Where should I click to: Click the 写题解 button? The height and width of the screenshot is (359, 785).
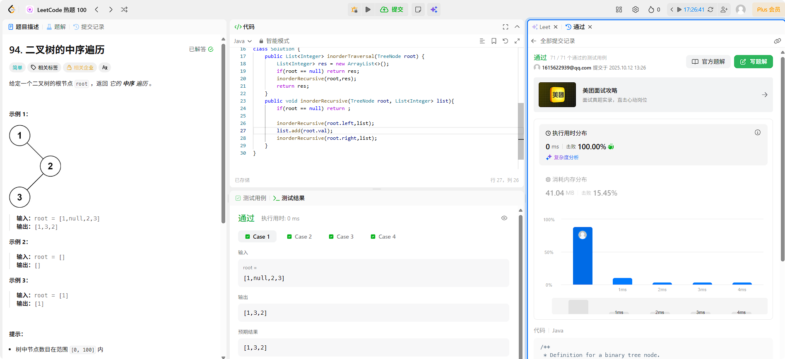click(754, 62)
